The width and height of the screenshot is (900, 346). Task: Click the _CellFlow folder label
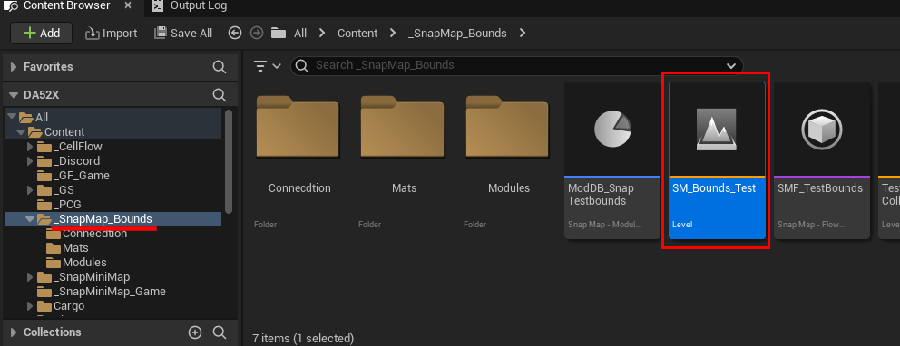[78, 146]
